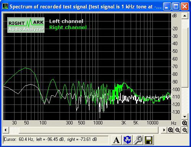The image size is (191, 147).
Task: Click the vertical scrollbar down arrow
Action: tap(185, 117)
